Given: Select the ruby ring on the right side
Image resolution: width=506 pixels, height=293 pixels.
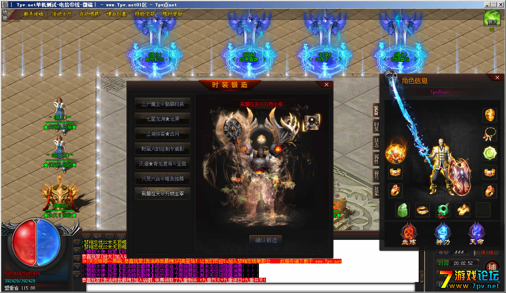Looking at the screenshot, I should point(489,190).
